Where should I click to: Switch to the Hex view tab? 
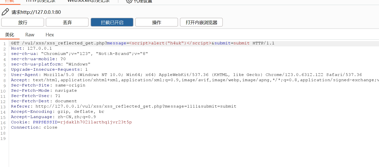[x=50, y=35]
